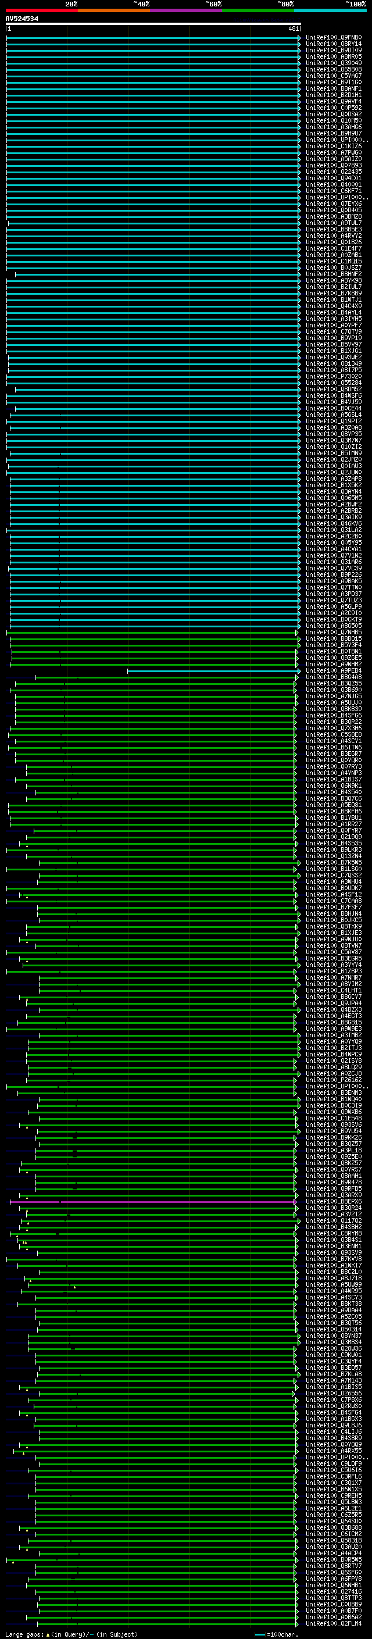Click label UniRef100_Q219Q9

[334, 837]
